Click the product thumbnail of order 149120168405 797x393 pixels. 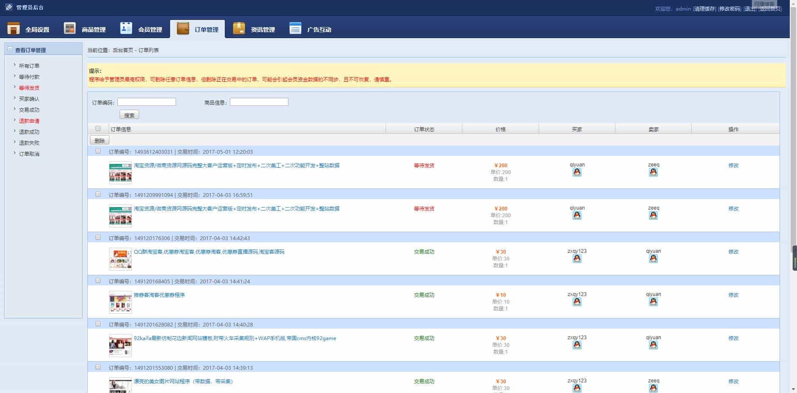click(x=120, y=302)
